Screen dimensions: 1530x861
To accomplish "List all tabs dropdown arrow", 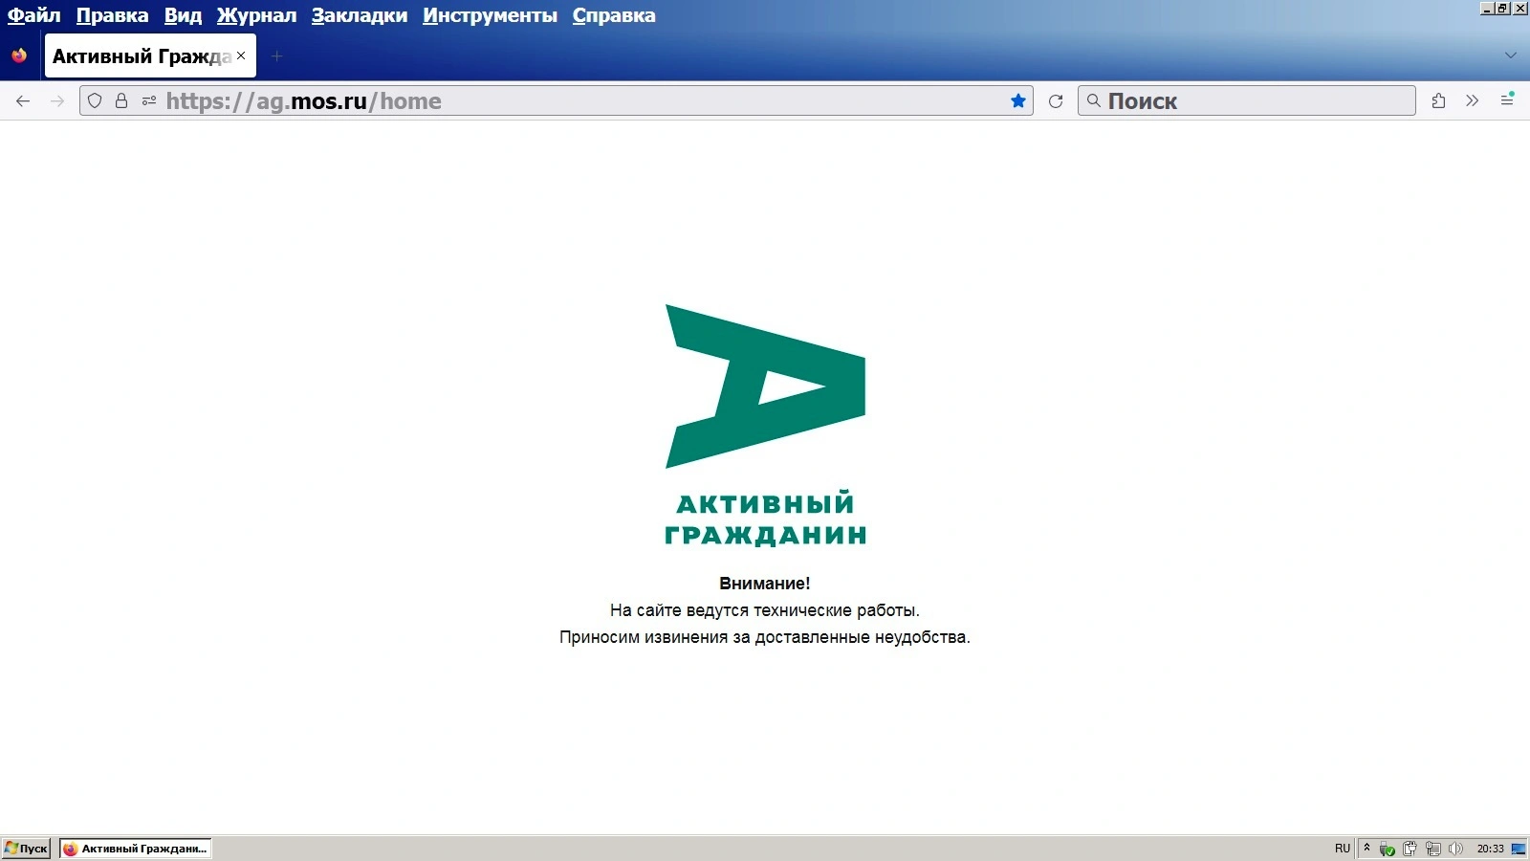I will [1511, 55].
